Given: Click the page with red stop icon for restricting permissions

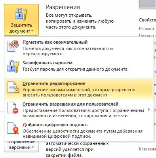Looking at the screenshot, I should [13, 108].
